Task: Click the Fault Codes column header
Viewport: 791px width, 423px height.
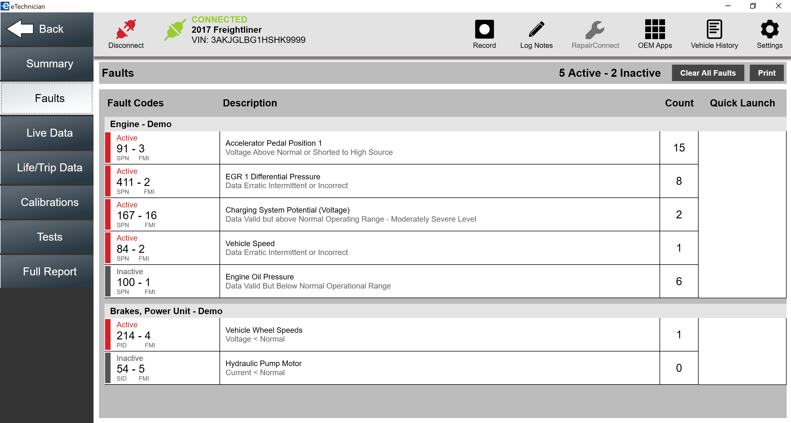Action: tap(135, 103)
